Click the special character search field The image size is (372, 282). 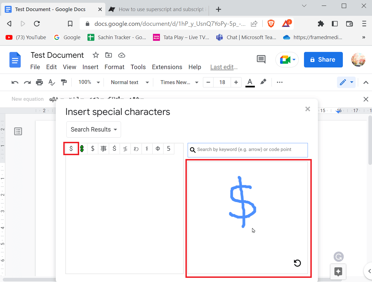(247, 150)
